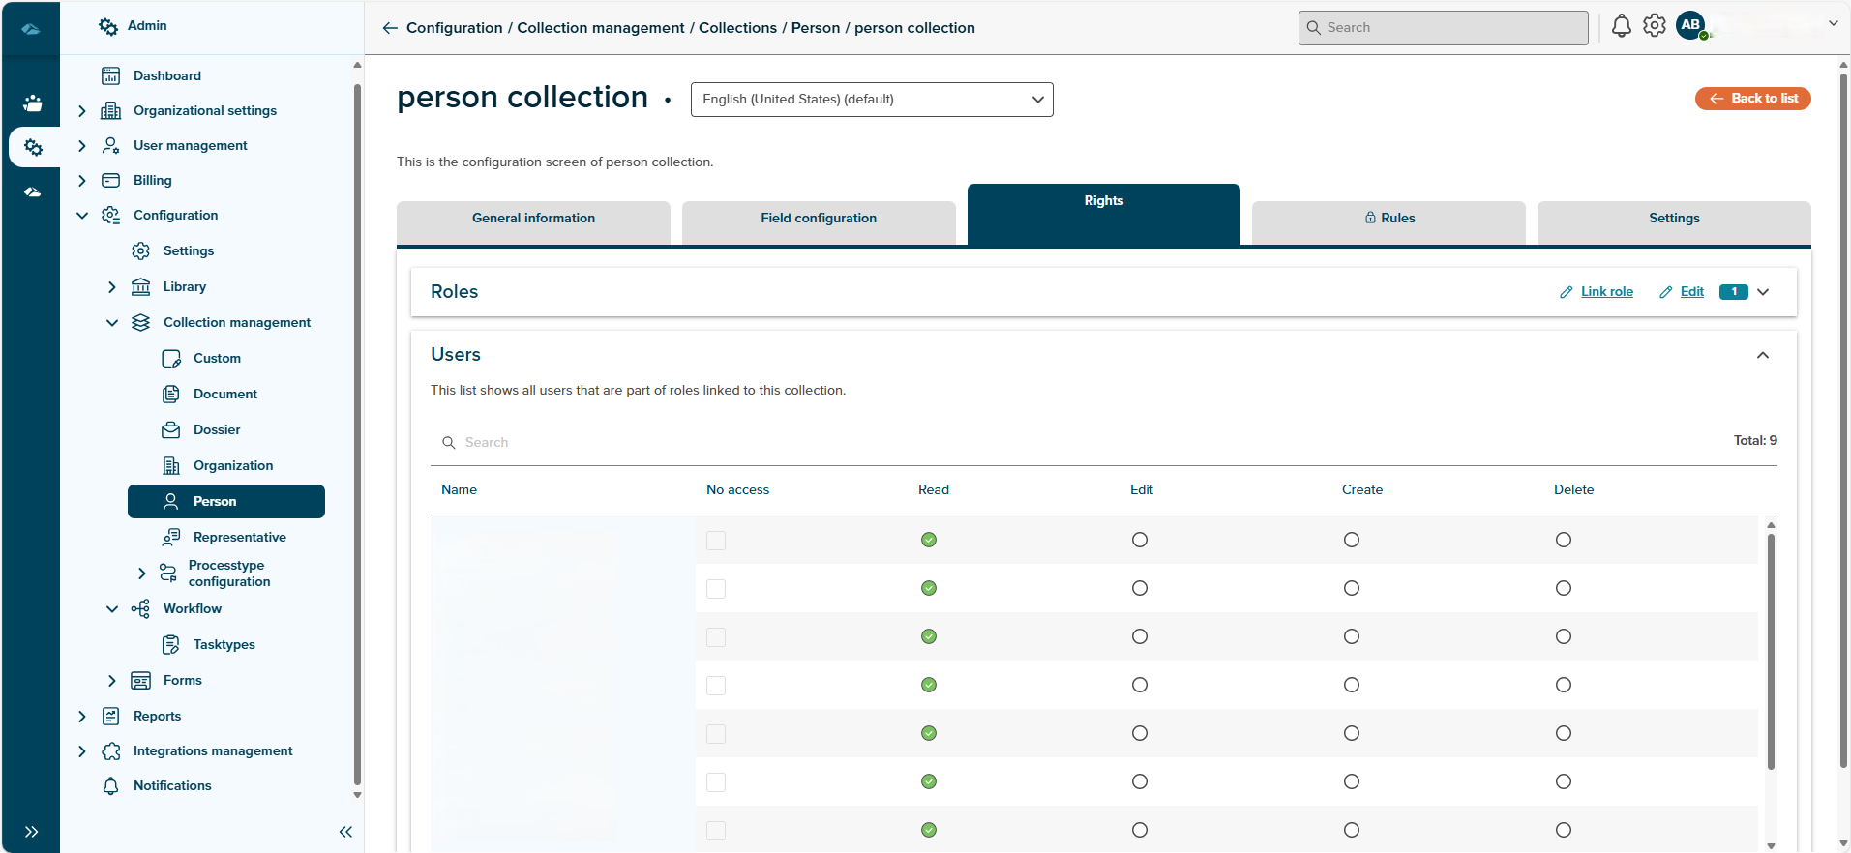
Task: Collapse sidebar with double-left chevron icon
Action: [345, 832]
